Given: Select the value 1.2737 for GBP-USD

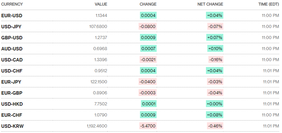Looking at the screenshot, I should pyautogui.click(x=101, y=38).
